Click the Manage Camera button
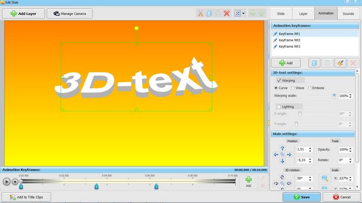 (x=70, y=14)
